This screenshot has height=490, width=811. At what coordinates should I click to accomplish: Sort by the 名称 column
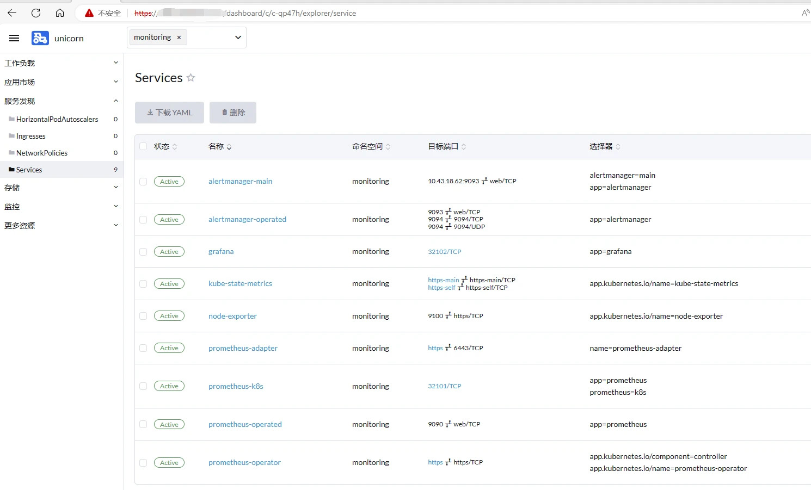pos(220,146)
